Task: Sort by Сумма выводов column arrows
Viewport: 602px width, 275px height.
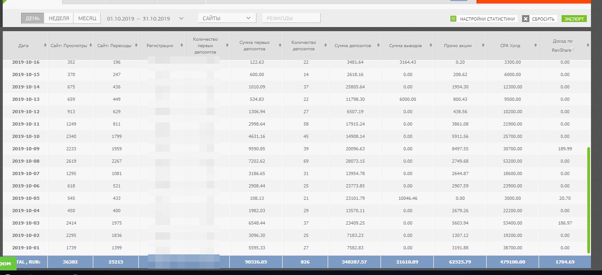Action: pyautogui.click(x=431, y=45)
